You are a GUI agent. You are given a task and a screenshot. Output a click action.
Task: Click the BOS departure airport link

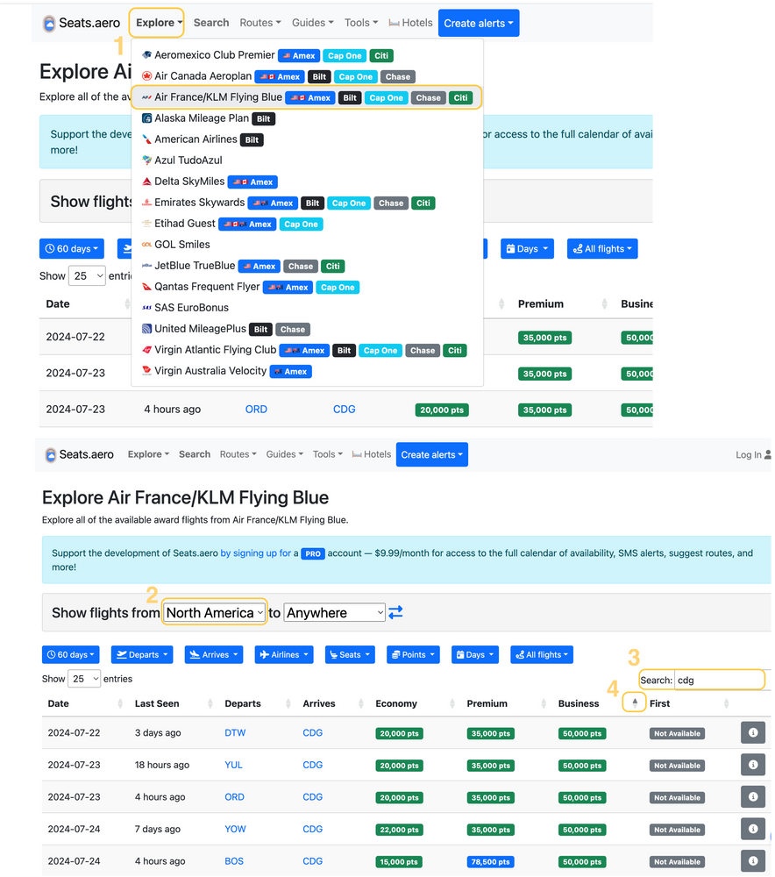pos(234,861)
